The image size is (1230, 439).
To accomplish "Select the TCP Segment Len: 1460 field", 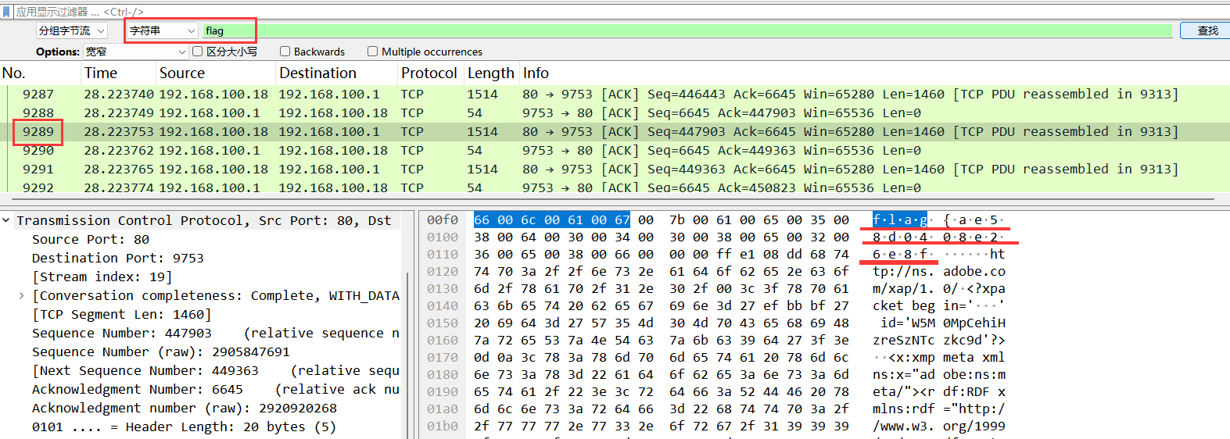I will coord(121,315).
